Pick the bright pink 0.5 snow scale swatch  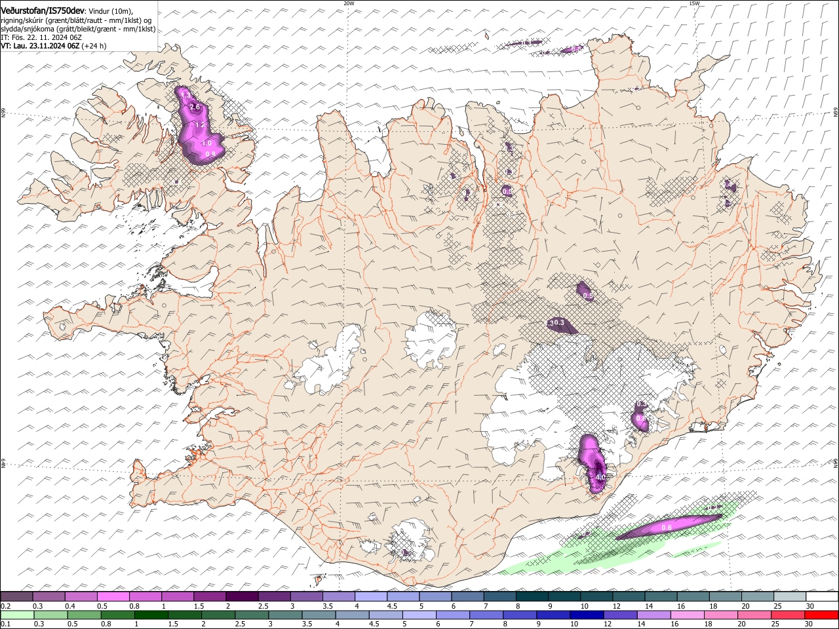pos(113,597)
